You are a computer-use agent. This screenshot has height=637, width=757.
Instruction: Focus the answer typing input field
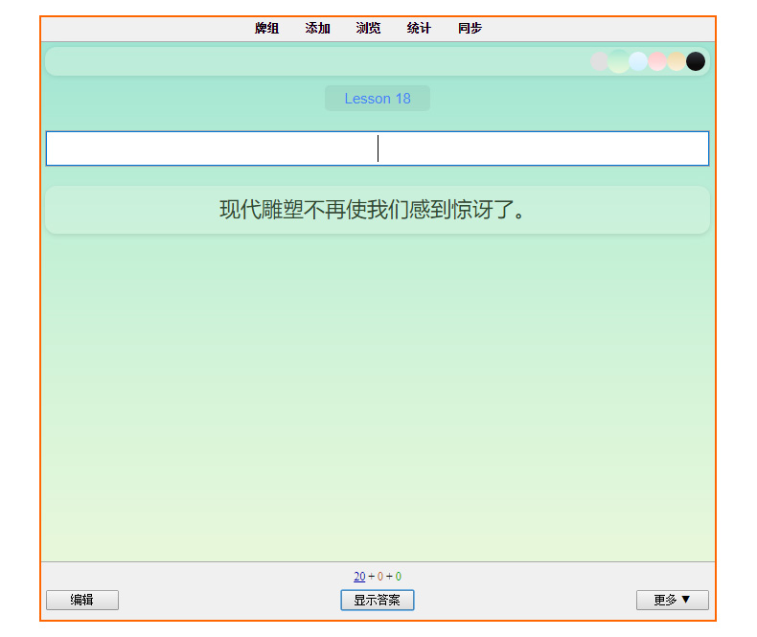click(x=378, y=148)
